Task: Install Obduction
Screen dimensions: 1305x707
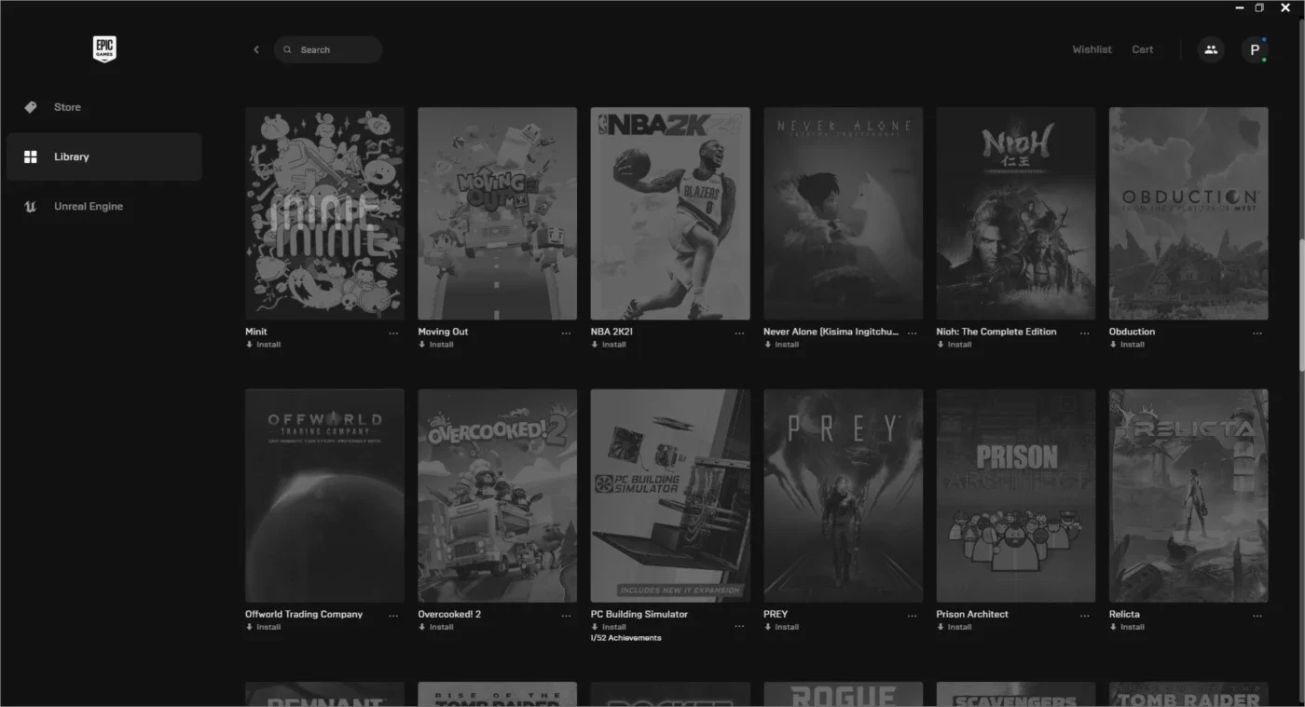Action: click(1128, 345)
